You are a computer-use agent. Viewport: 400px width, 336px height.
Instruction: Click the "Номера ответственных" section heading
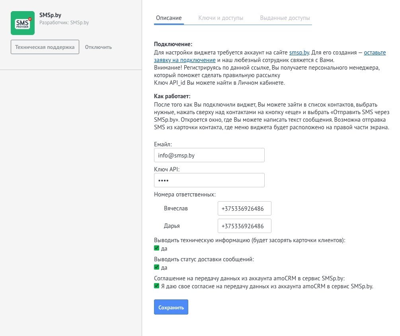coord(186,194)
